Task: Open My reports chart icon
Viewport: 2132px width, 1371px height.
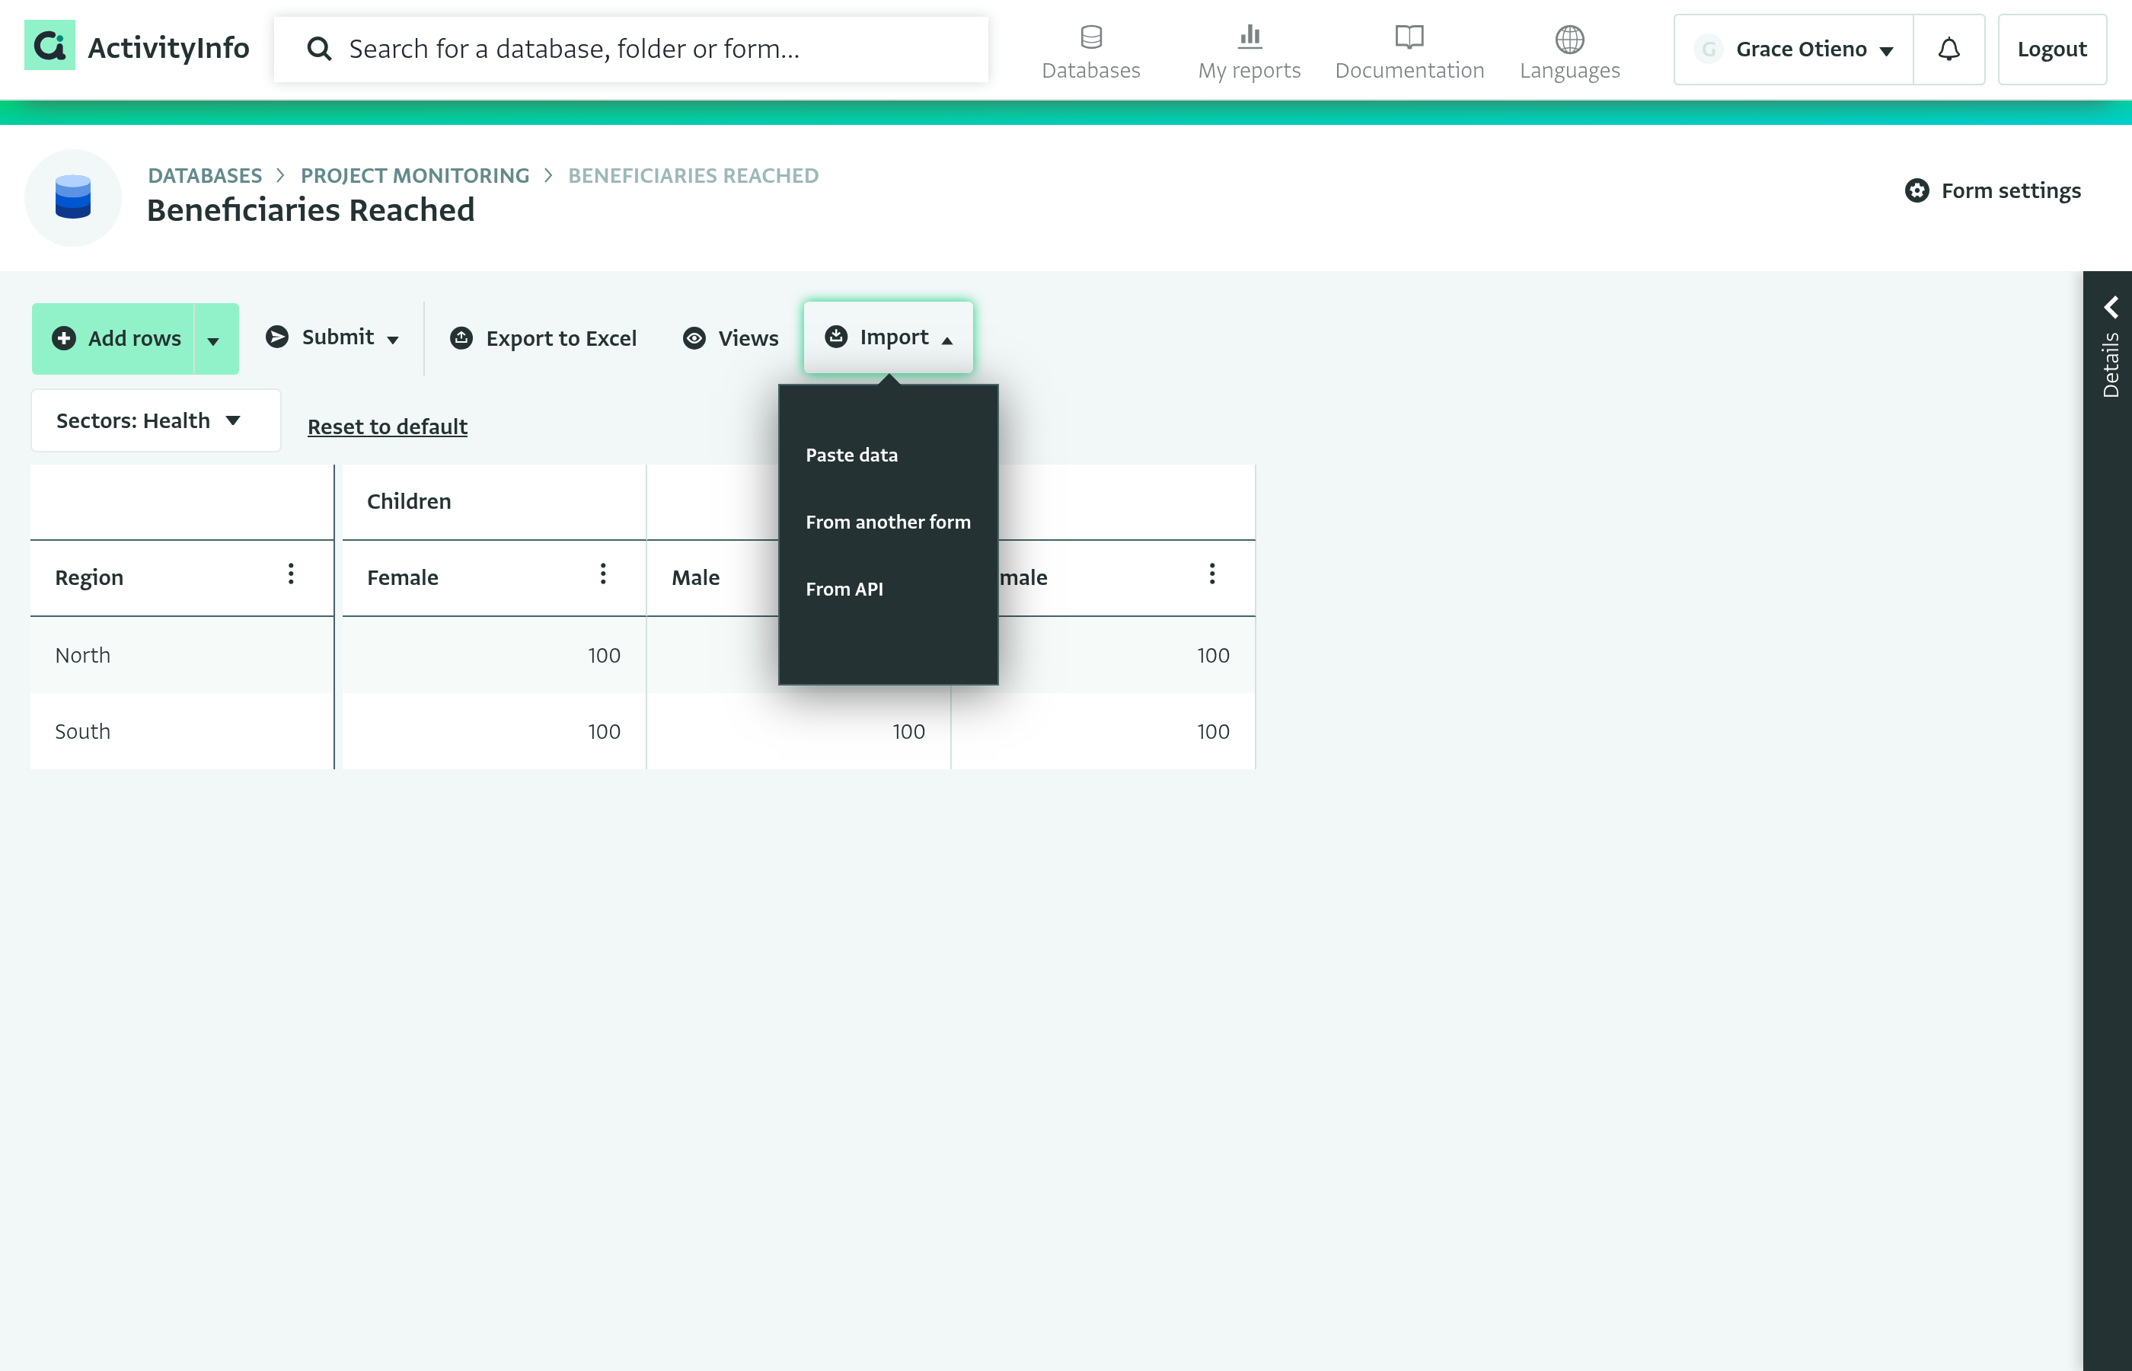Action: point(1250,37)
